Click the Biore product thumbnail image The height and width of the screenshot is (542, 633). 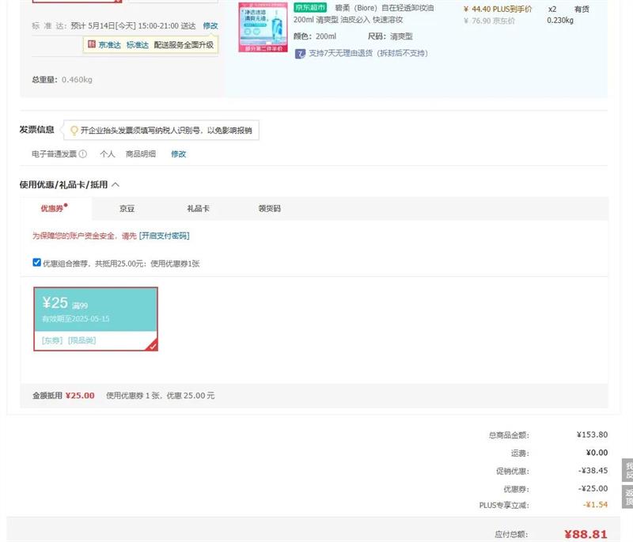click(x=263, y=27)
